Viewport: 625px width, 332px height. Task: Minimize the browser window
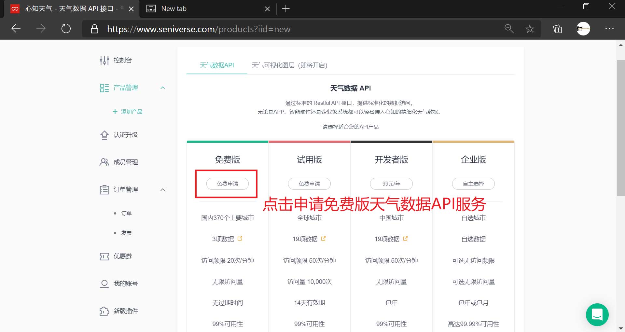click(560, 6)
